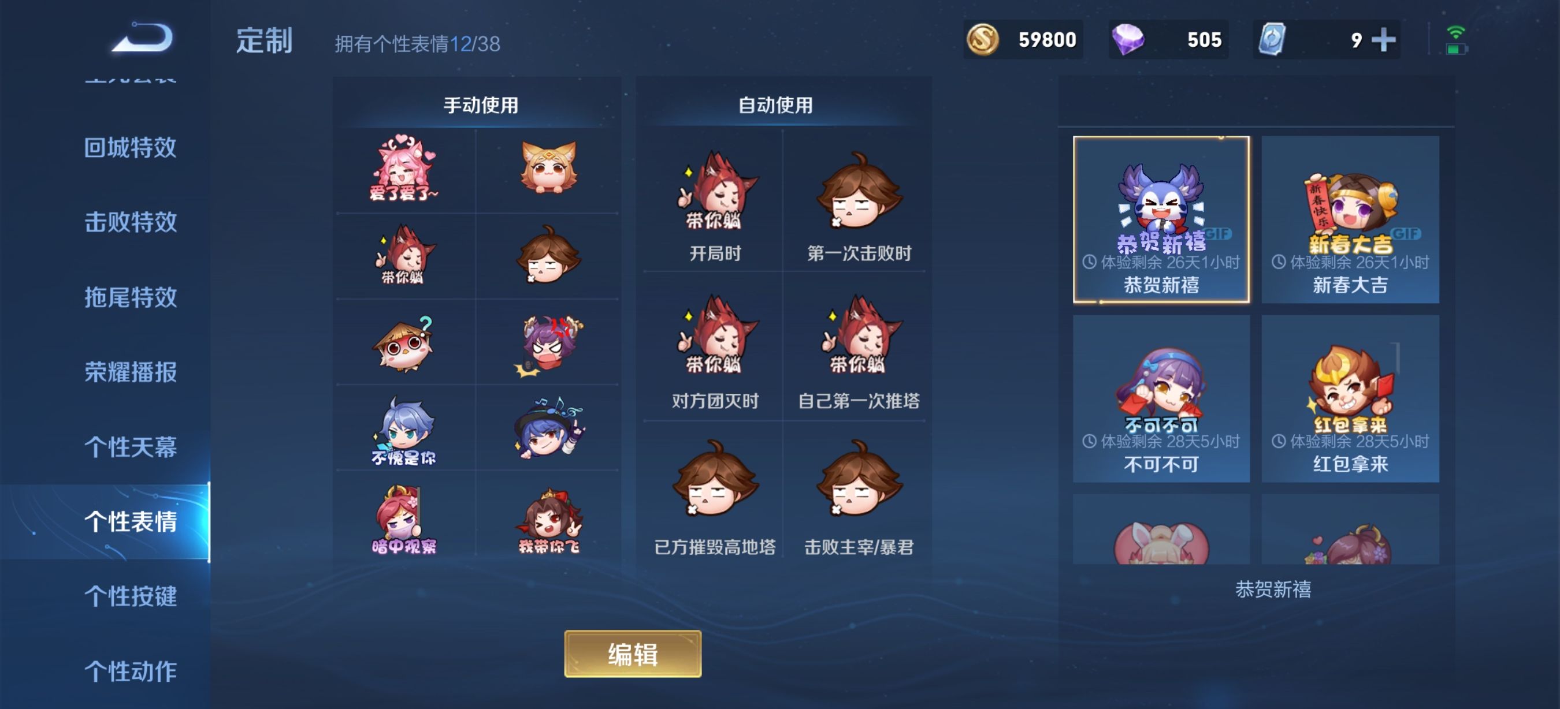Select the 暗中观察 emote
The height and width of the screenshot is (709, 1560).
click(404, 520)
